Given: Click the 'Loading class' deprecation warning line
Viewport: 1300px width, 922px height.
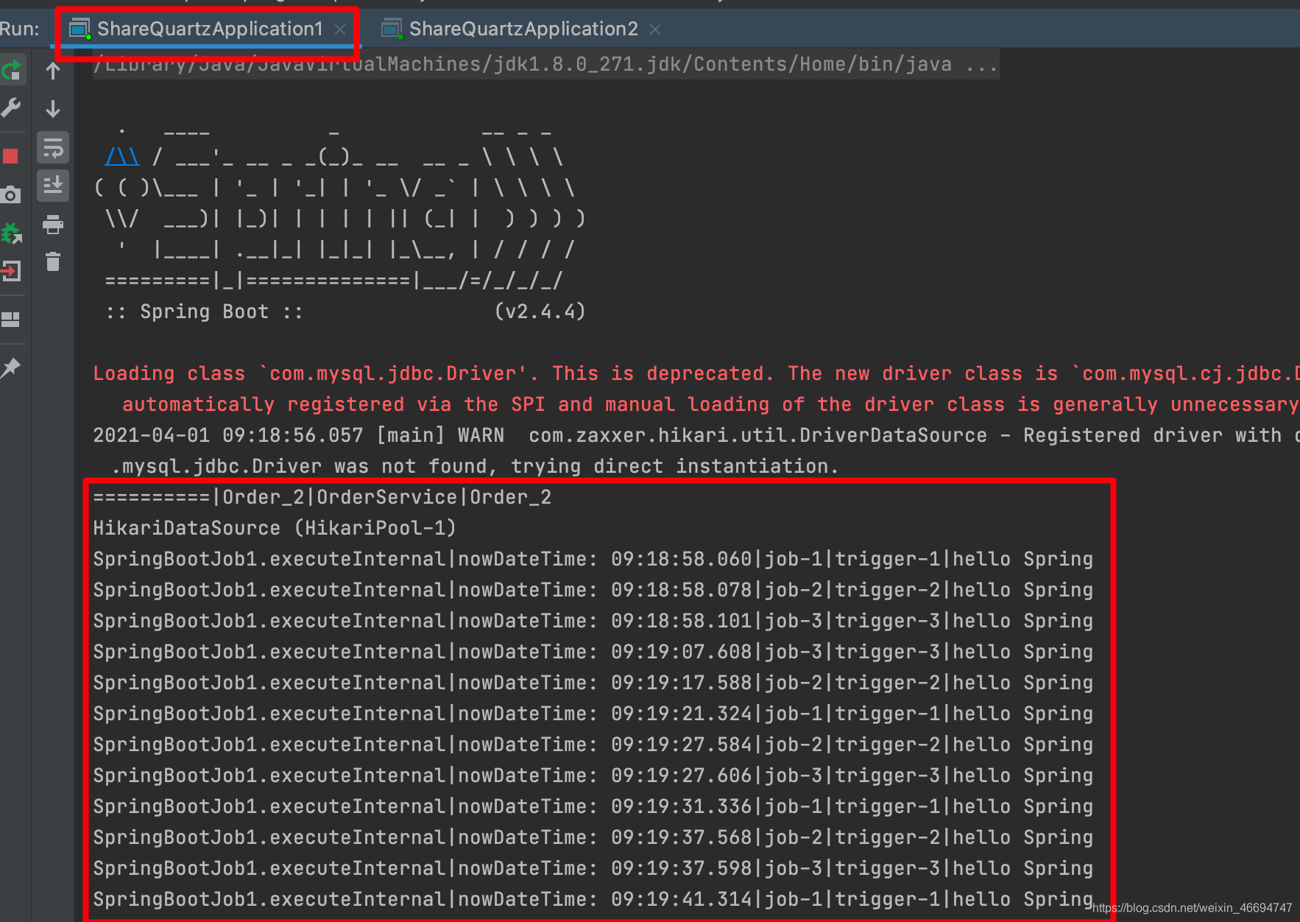Looking at the screenshot, I should 696,373.
